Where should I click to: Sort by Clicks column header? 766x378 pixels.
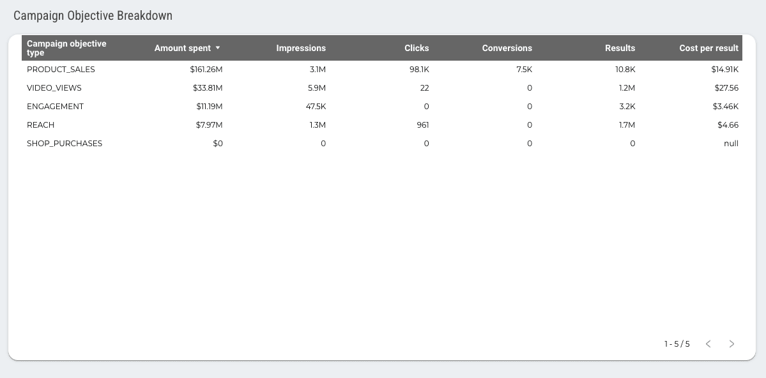(417, 48)
